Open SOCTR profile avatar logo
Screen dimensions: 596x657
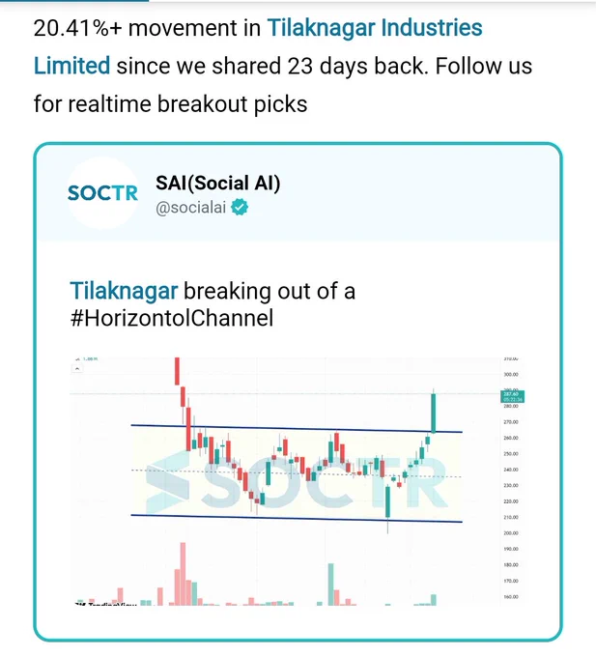coord(102,192)
